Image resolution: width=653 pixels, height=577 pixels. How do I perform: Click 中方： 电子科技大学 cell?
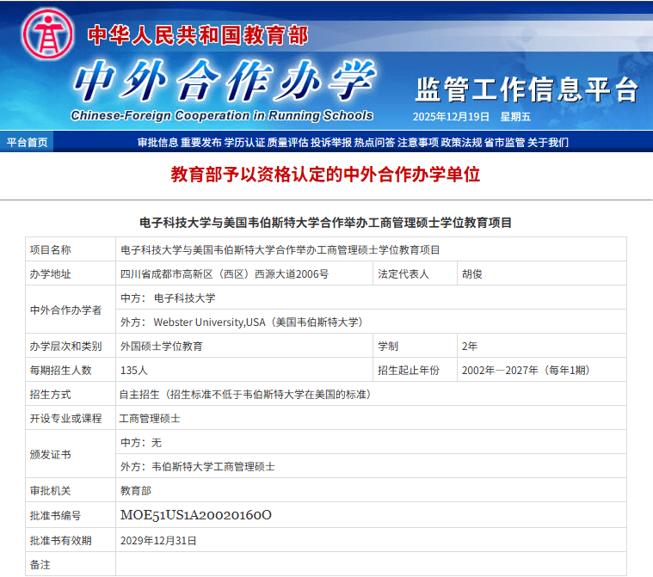(x=371, y=298)
